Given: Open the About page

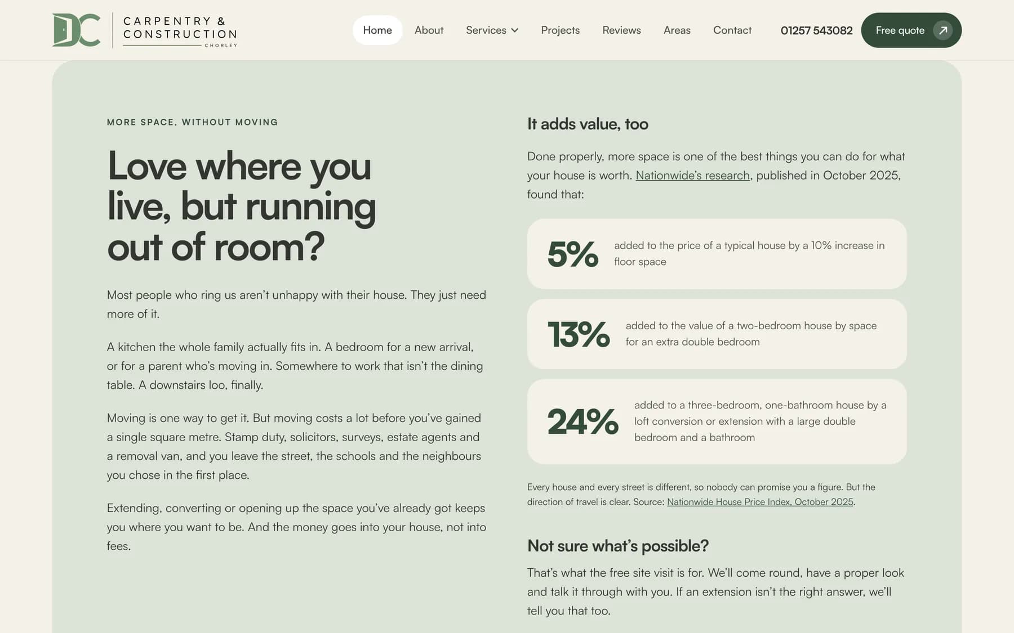Looking at the screenshot, I should (429, 30).
